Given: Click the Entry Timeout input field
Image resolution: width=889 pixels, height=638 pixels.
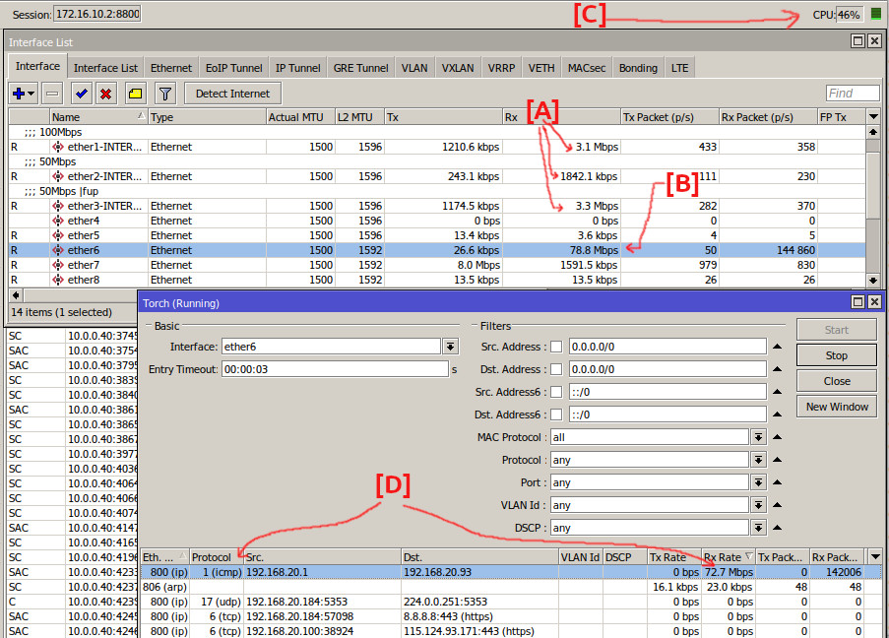Looking at the screenshot, I should [335, 369].
